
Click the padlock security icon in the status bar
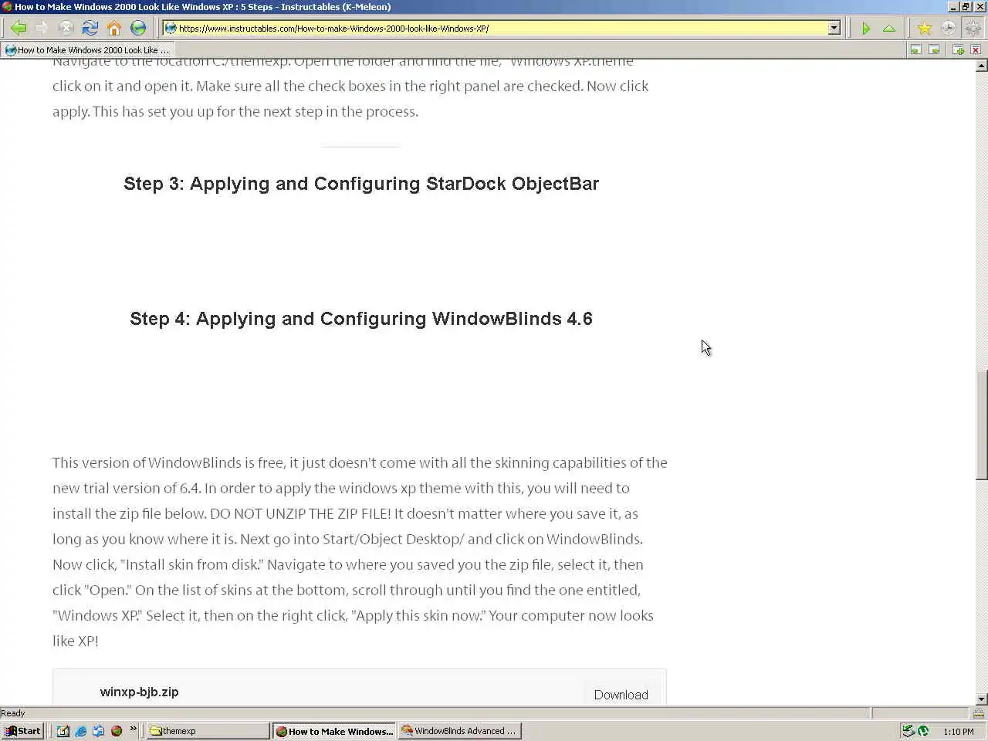click(978, 713)
